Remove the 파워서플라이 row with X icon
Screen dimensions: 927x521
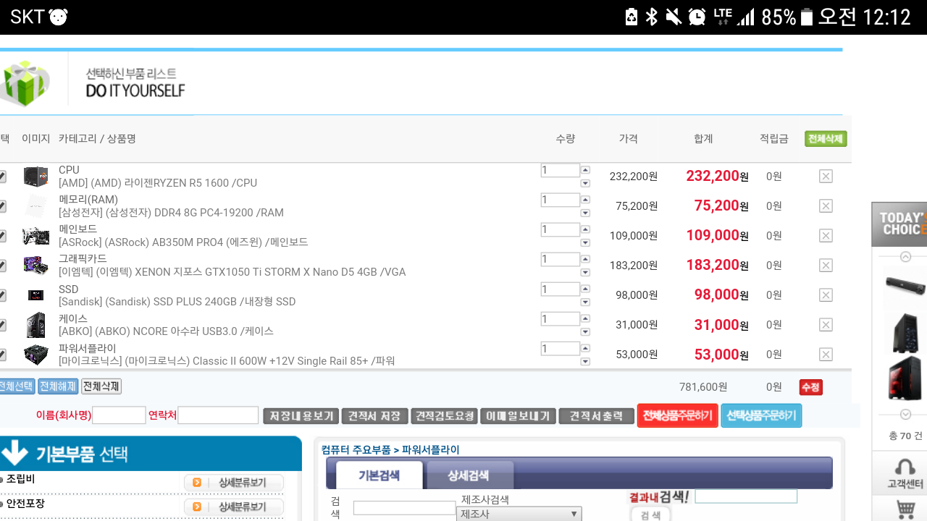pos(826,355)
